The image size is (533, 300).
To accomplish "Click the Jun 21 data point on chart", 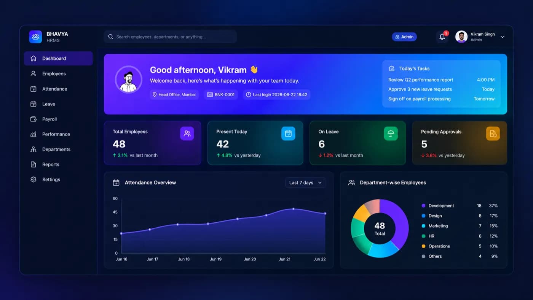I will tap(293, 209).
